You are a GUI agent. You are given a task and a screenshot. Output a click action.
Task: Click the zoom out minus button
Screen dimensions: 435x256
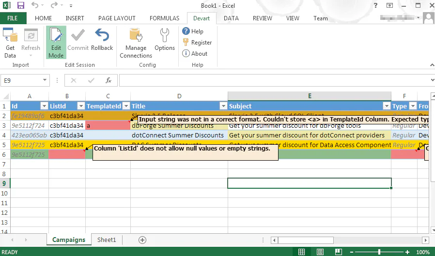(x=352, y=252)
